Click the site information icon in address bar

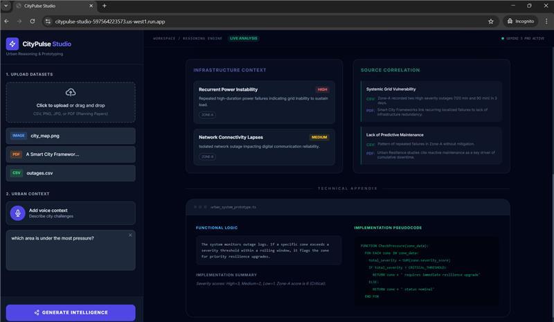48,21
